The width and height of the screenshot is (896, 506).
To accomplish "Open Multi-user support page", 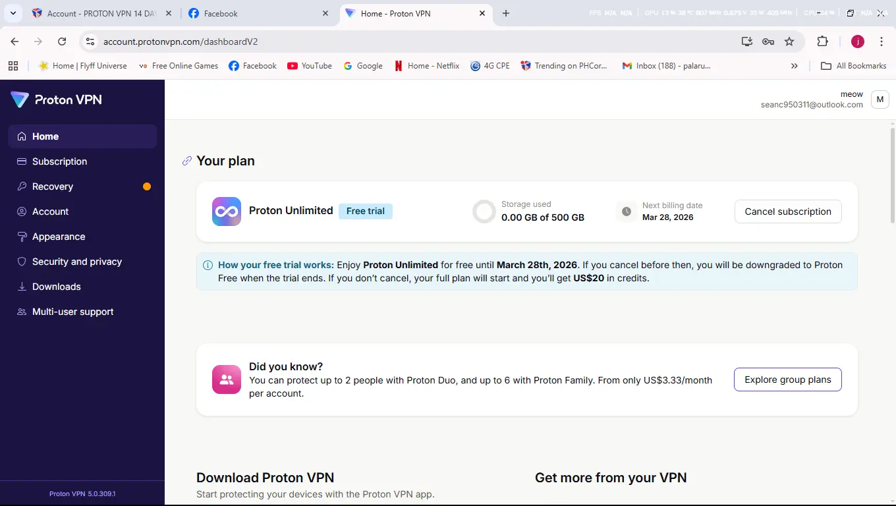I will click(x=82, y=312).
